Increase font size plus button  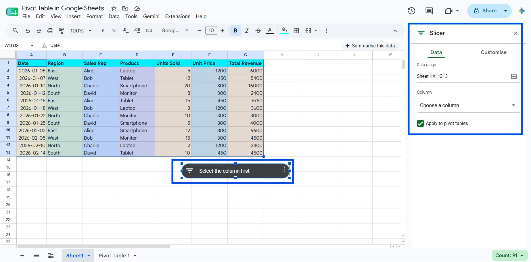click(223, 30)
